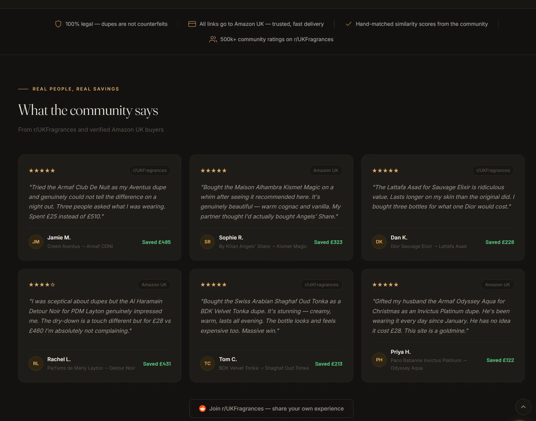Join r/UKFragrances via the bottom button
The width and height of the screenshot is (536, 421).
click(271, 409)
